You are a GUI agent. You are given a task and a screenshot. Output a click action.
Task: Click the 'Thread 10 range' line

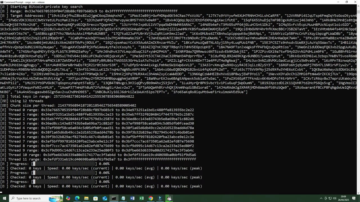pos(98,155)
